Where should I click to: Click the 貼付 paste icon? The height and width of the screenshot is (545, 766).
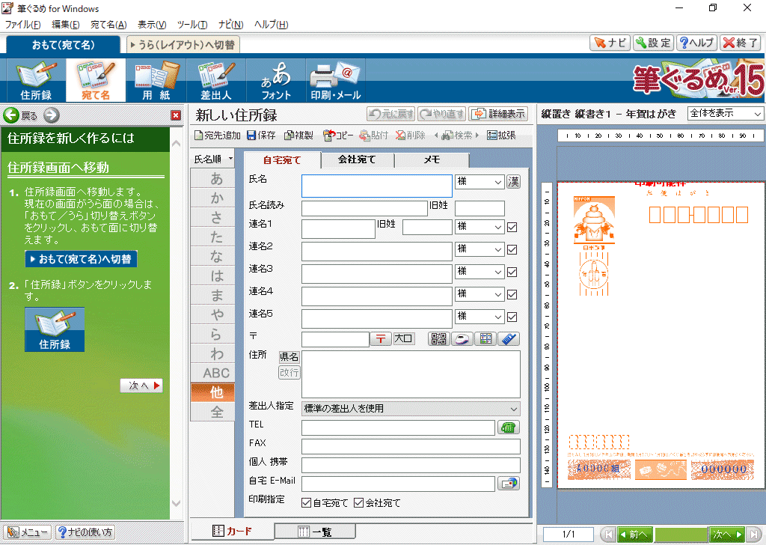point(374,136)
